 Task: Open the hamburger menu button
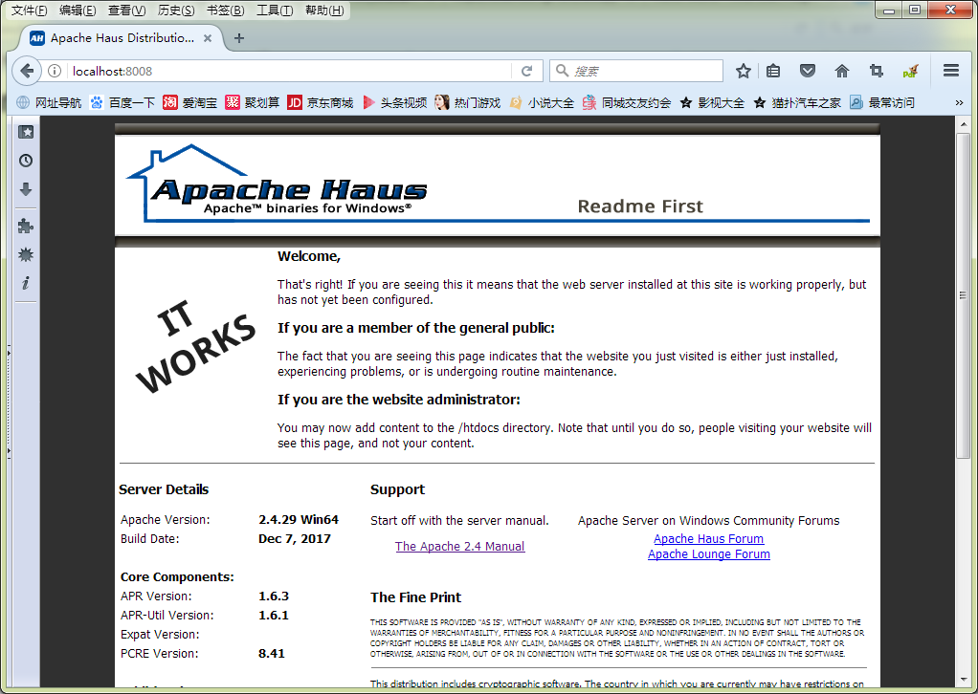[x=951, y=71]
